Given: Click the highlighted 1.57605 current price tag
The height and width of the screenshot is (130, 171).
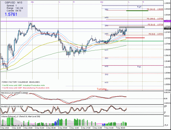Looking at the screenshot, I should tap(167, 29).
